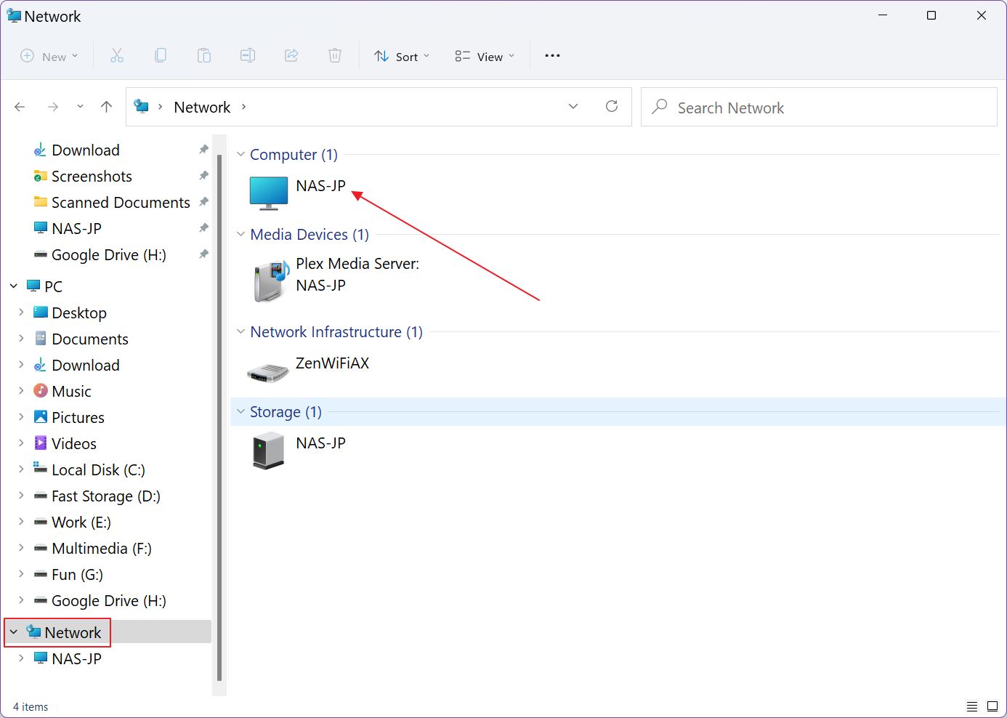Select the NAS-JP storage device icon
The image size is (1007, 718).
[268, 451]
